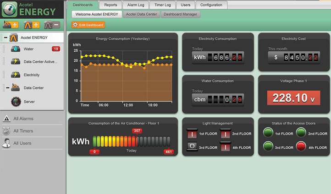Open the Water meter in the sidebar
The height and width of the screenshot is (194, 331).
coord(28,48)
